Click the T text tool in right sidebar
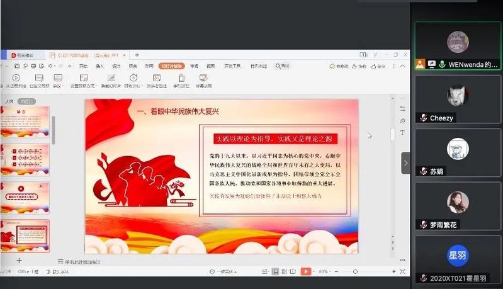The image size is (503, 289). coord(402,133)
